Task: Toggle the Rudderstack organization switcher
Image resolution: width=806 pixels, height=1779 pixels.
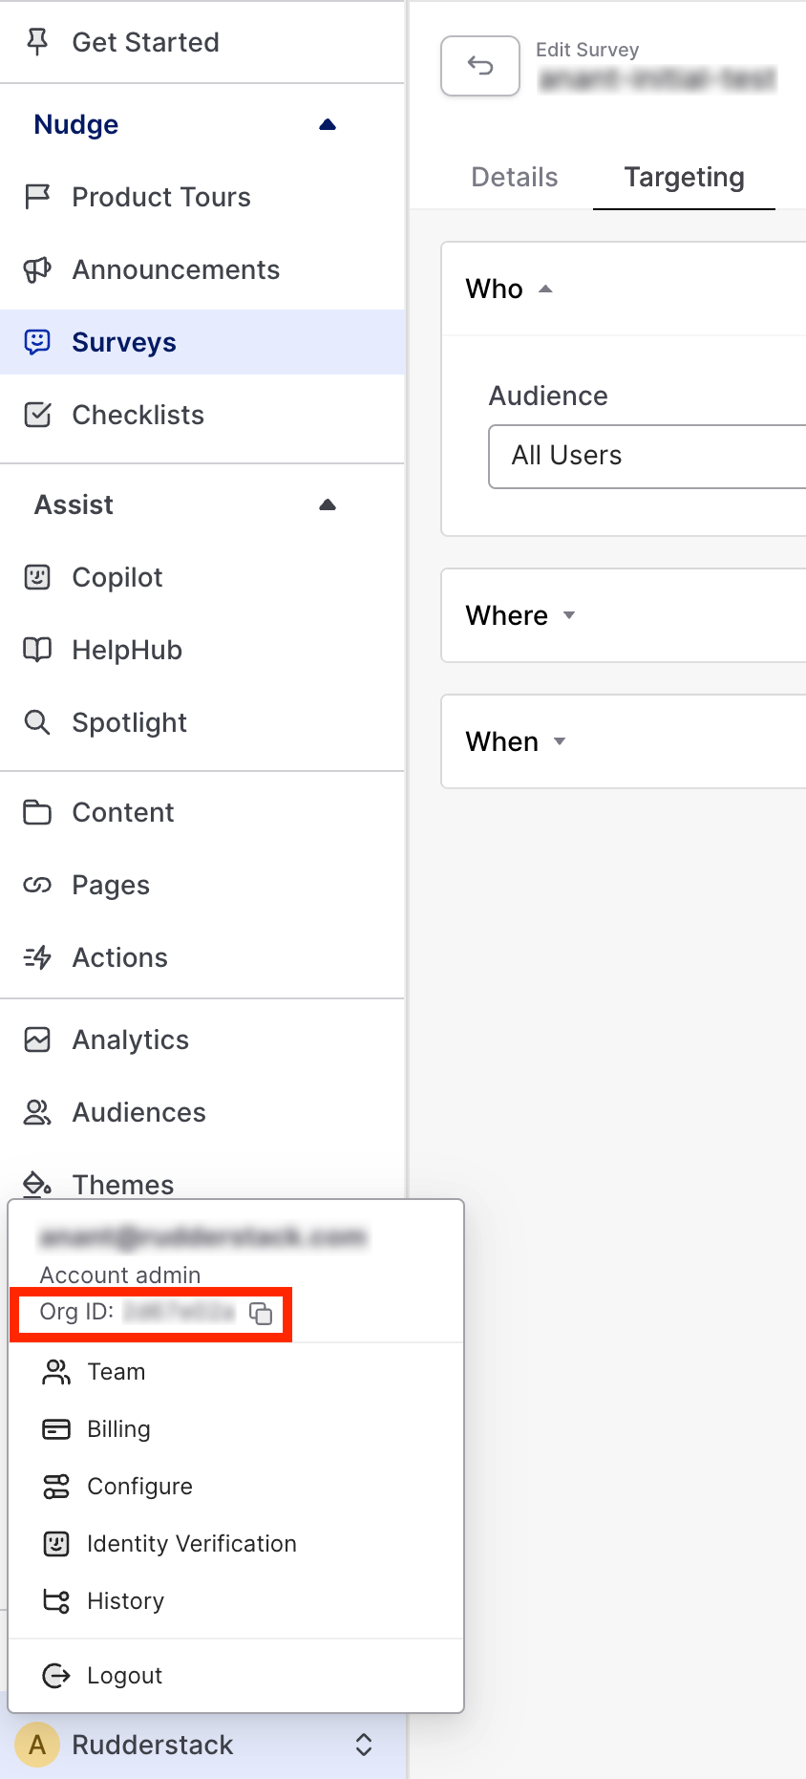Action: 363,1745
